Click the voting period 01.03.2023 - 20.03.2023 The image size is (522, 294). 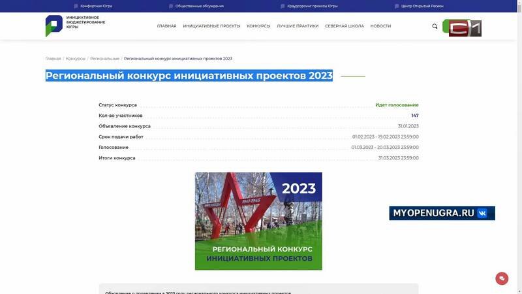385,148
